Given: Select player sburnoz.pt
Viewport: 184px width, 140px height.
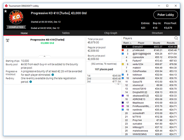Looking at the screenshot, I should (150, 85).
